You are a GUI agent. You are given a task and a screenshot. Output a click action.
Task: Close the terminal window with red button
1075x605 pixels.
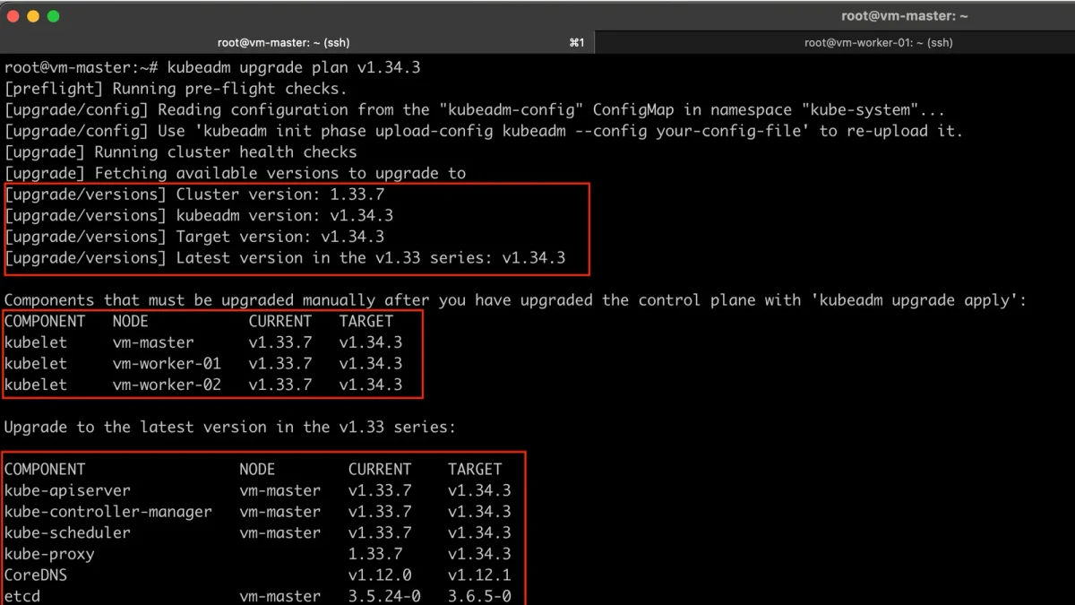(x=13, y=16)
